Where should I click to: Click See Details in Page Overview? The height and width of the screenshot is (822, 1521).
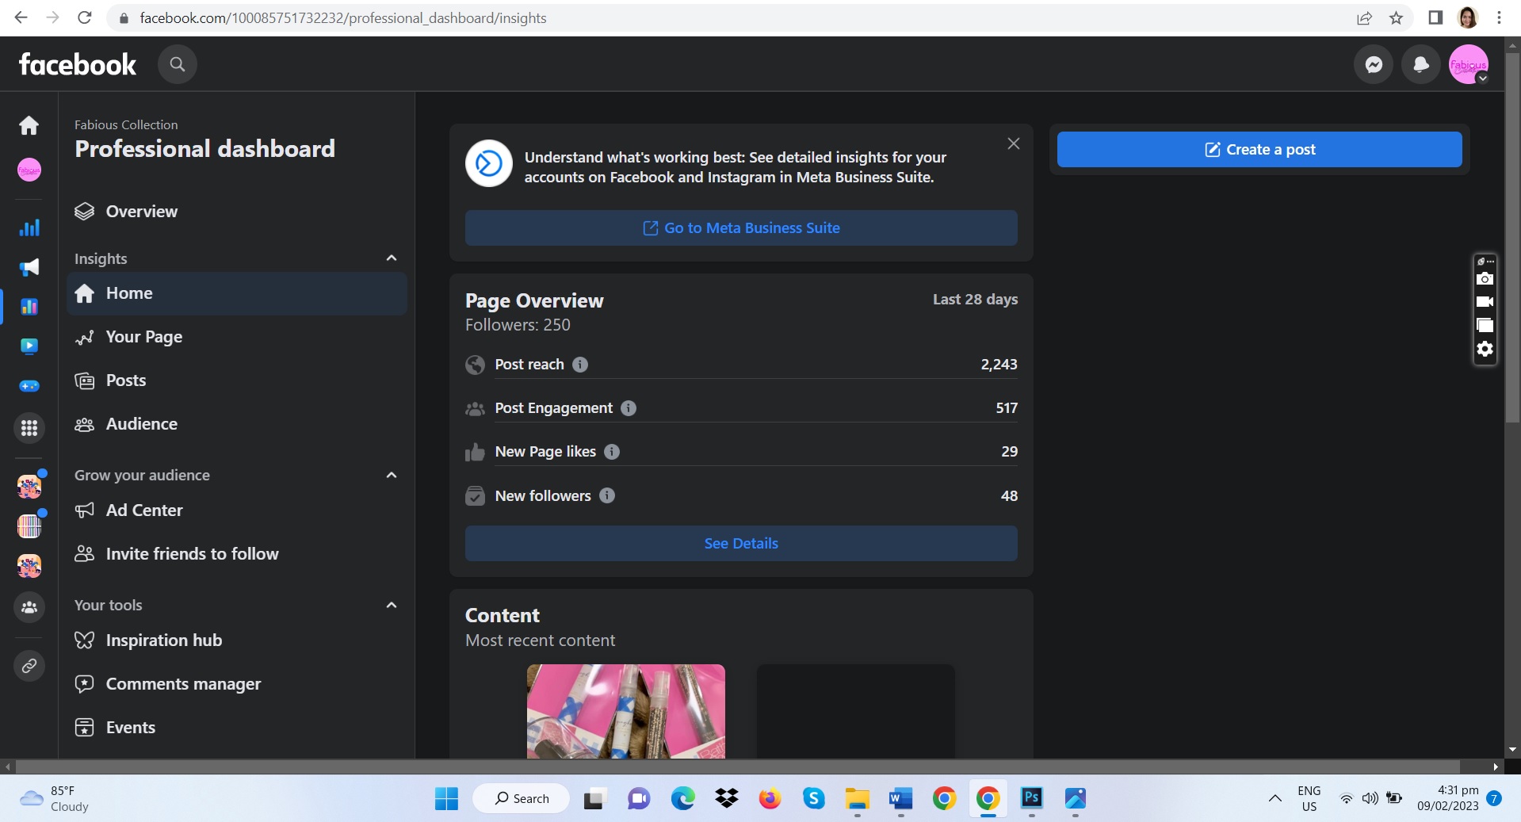[741, 544]
